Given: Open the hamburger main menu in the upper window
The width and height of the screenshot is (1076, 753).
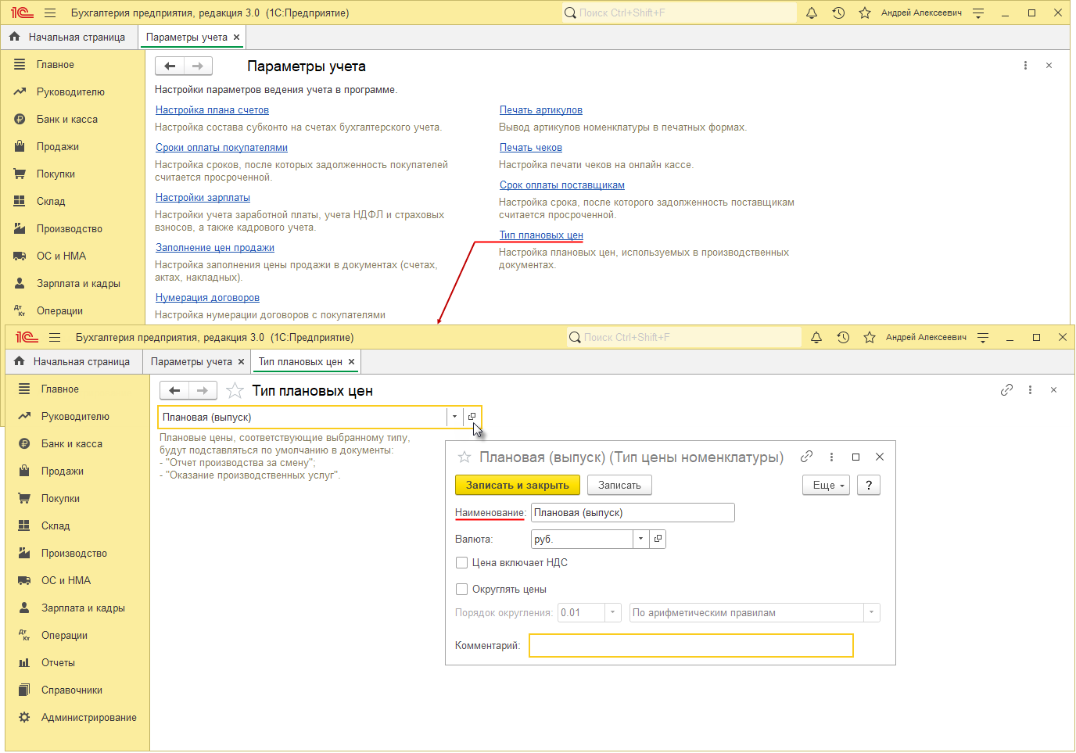Looking at the screenshot, I should [50, 13].
